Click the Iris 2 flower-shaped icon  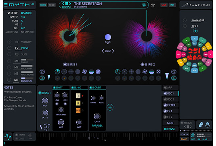(x=145, y=72)
